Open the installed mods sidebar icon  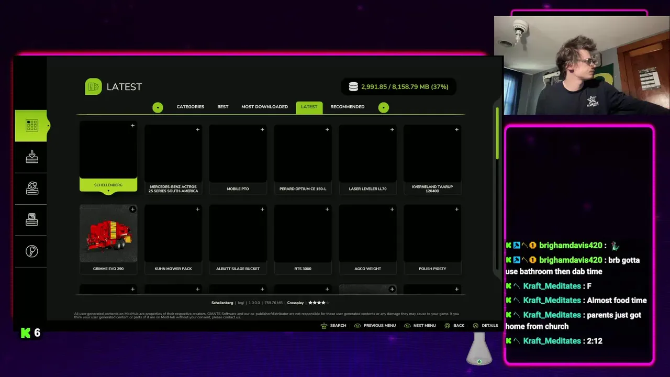pos(32,220)
